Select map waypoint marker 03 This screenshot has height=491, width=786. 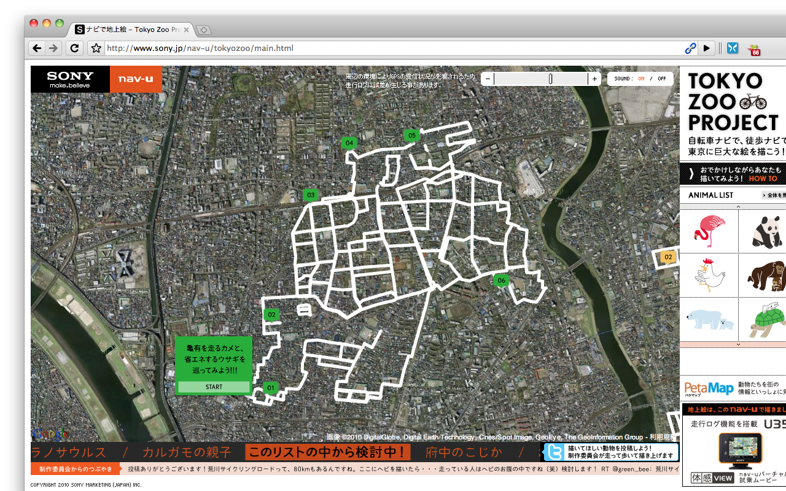311,195
